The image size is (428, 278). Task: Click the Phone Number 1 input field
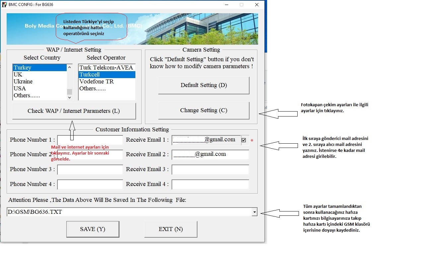90,140
